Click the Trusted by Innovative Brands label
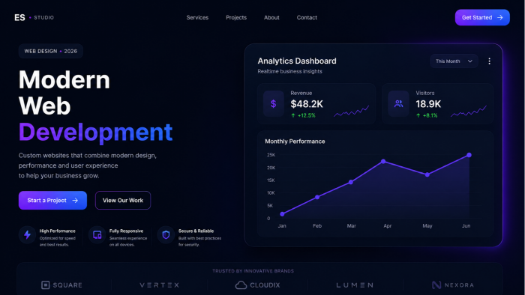This screenshot has height=295, width=525. pyautogui.click(x=253, y=271)
